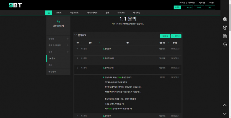Viewport: 231px width, 118px height.
Task: Click the 입출금 button in header
Action: click(199, 7)
